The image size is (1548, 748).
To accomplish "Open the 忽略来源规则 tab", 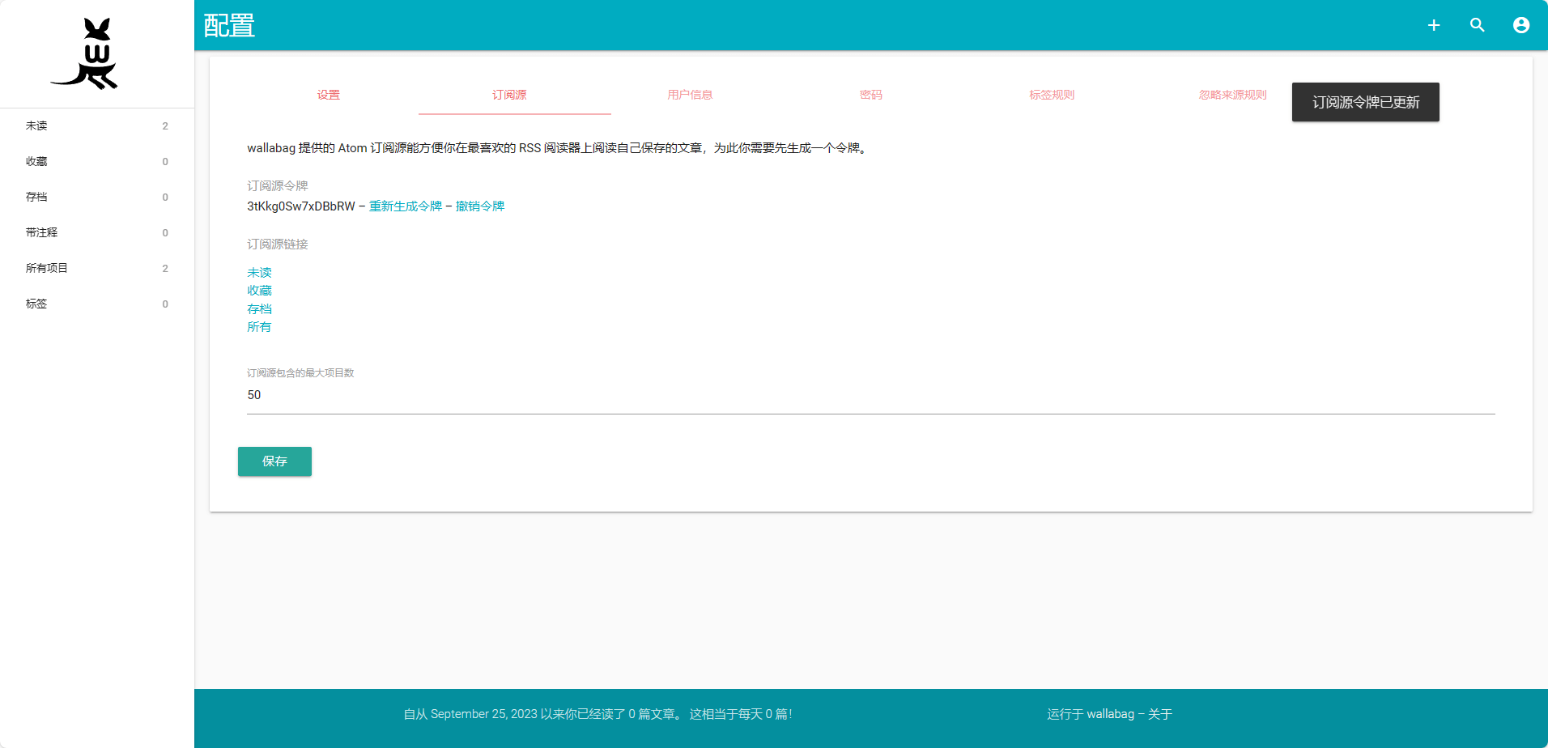I will click(x=1231, y=95).
